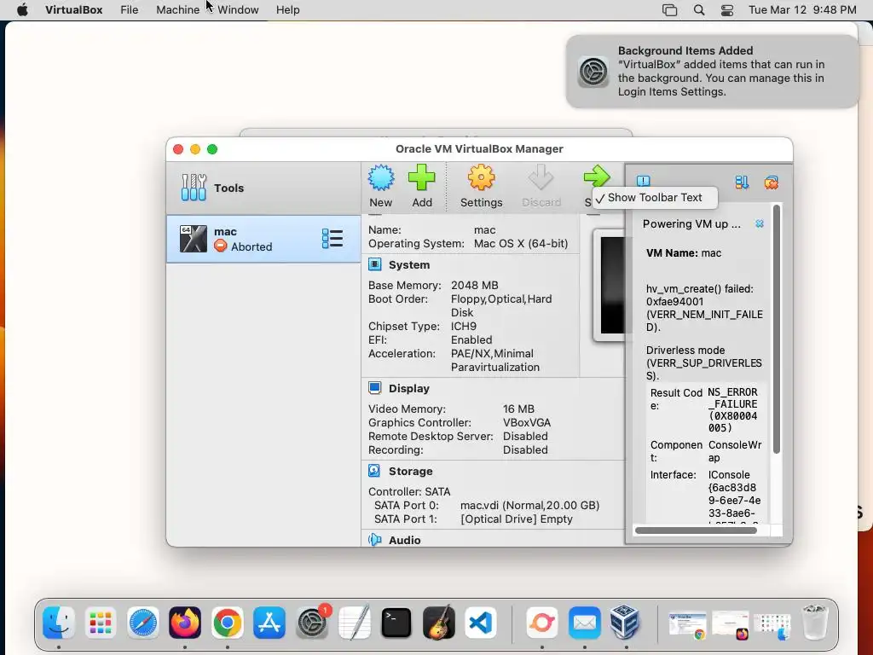Open Launchpad from the Dock
Viewport: 873px width, 655px height.
101,622
